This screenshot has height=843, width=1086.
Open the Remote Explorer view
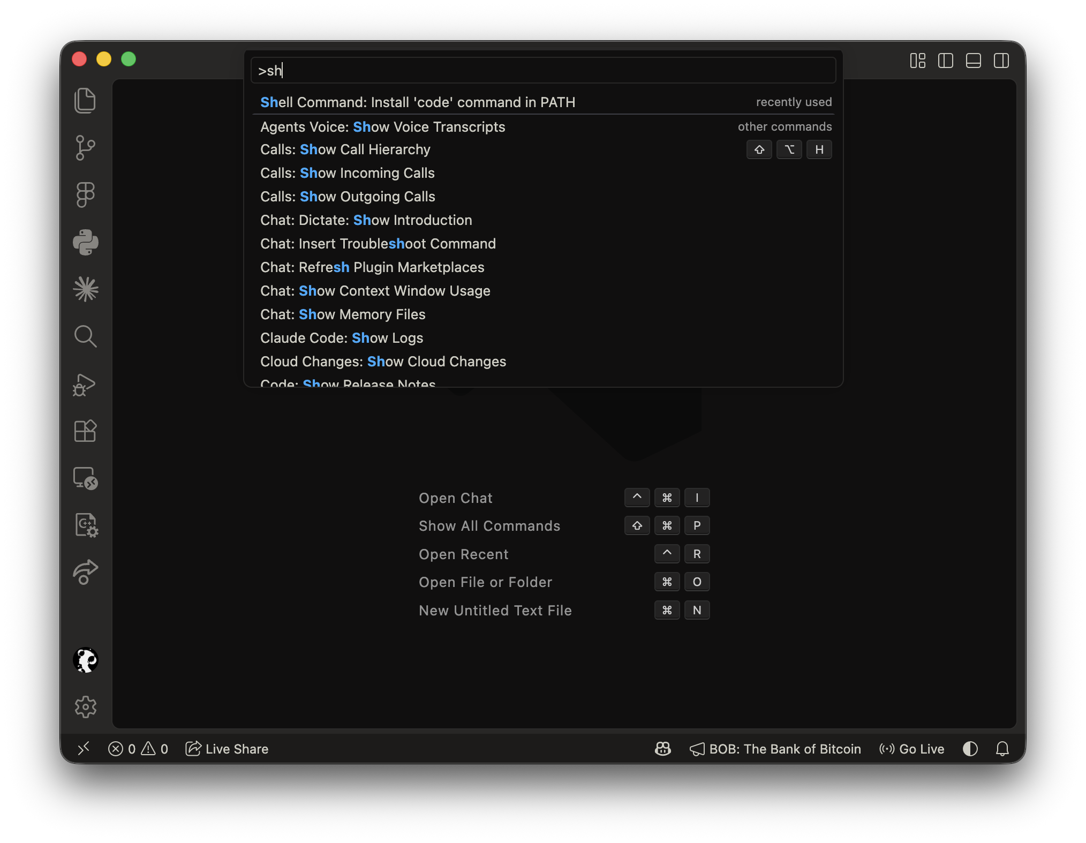coord(85,478)
